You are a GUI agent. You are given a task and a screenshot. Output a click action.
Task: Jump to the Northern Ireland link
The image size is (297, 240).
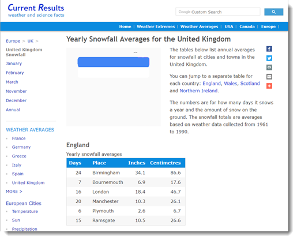(198, 91)
